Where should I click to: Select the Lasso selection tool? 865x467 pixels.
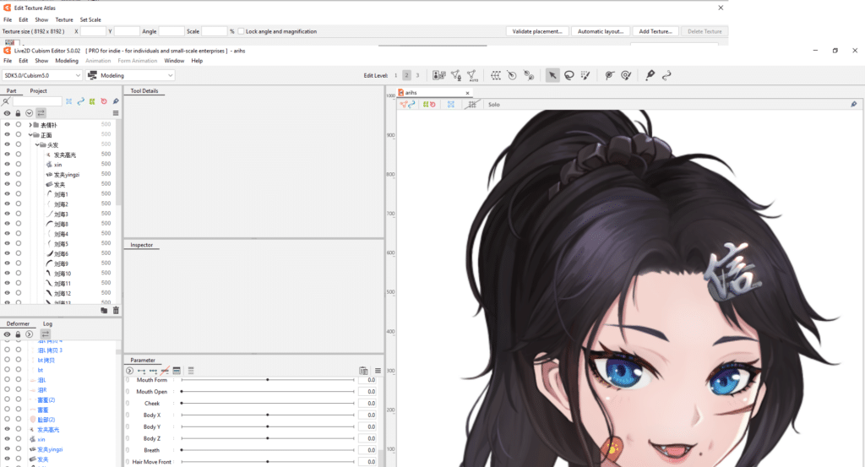(x=569, y=75)
